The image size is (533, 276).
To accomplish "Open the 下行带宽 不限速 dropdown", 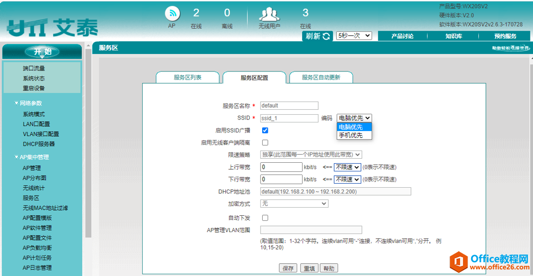I will pyautogui.click(x=347, y=179).
